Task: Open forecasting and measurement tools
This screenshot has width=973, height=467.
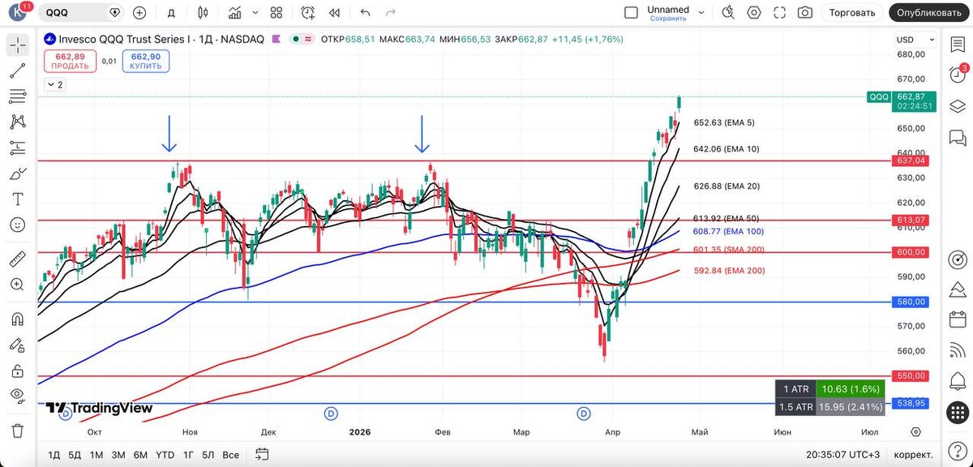Action: click(18, 148)
